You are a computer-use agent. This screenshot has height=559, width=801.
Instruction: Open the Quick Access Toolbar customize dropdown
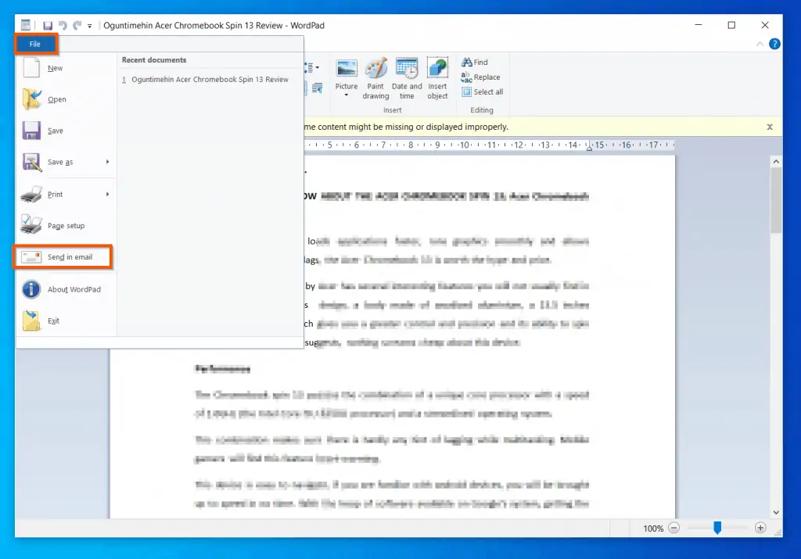coord(88,25)
